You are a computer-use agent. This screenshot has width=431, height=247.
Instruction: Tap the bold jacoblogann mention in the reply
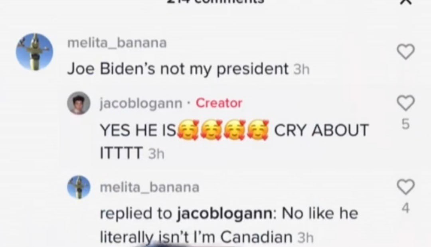click(225, 213)
